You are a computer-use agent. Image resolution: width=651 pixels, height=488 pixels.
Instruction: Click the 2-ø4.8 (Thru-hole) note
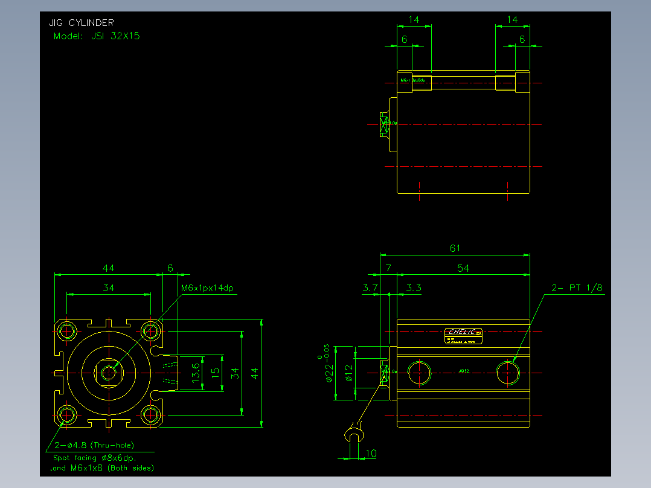click(94, 445)
